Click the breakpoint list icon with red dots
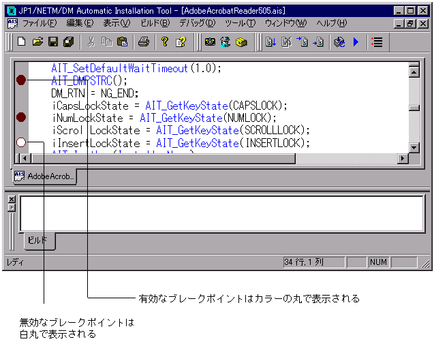Screen dimensions: 434x348 377,42
